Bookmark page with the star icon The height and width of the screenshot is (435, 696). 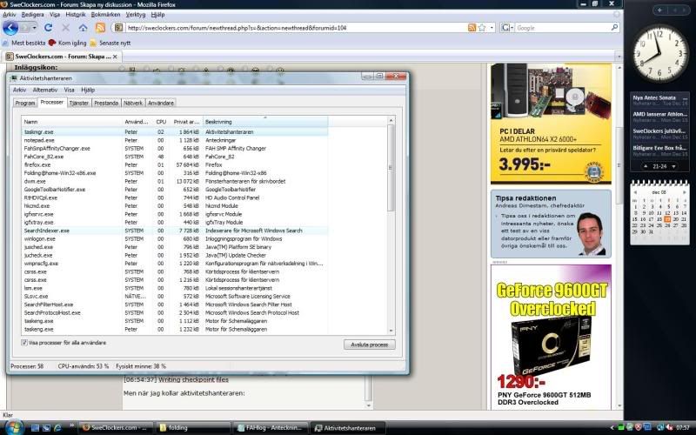(x=483, y=27)
